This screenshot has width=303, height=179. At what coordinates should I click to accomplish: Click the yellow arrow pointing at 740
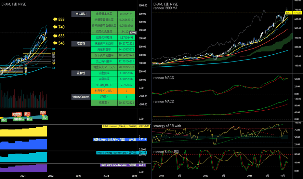tap(55, 27)
